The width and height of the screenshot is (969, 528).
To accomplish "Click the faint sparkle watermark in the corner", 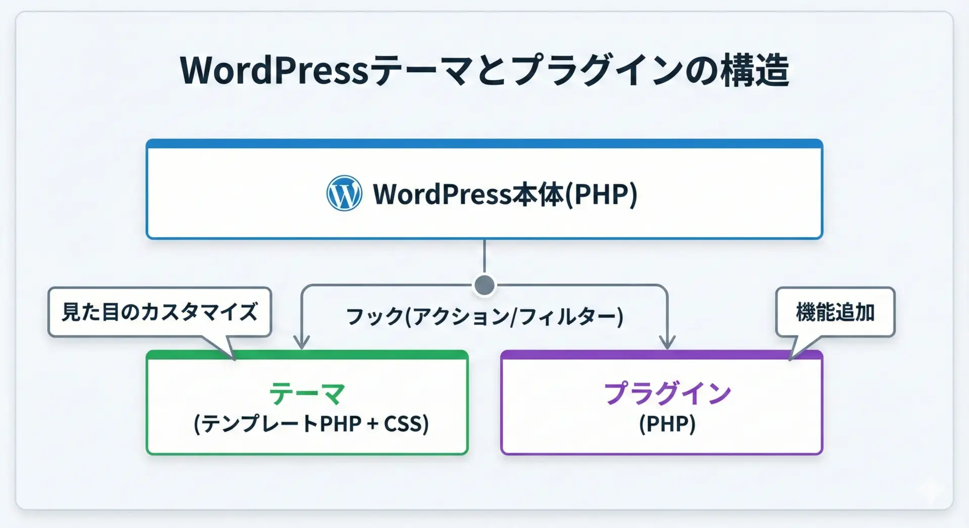I will coord(930,489).
